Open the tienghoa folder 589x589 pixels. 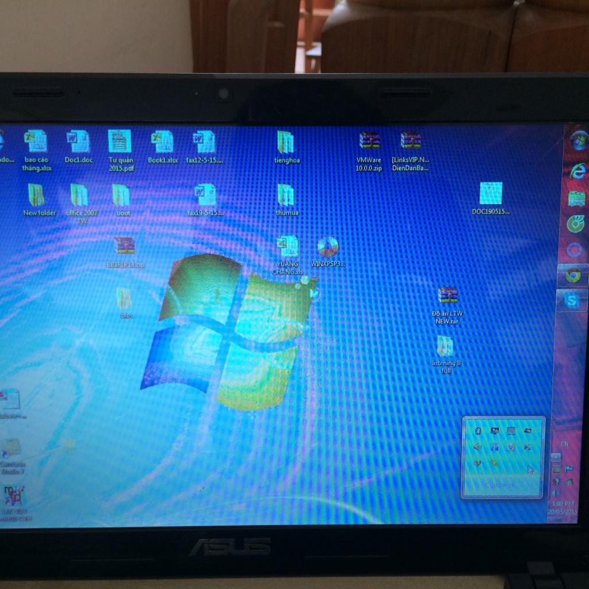(x=286, y=147)
